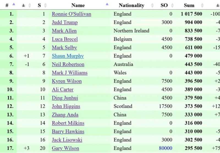Click the sort arrows beside the SO header

[x=172, y=5]
